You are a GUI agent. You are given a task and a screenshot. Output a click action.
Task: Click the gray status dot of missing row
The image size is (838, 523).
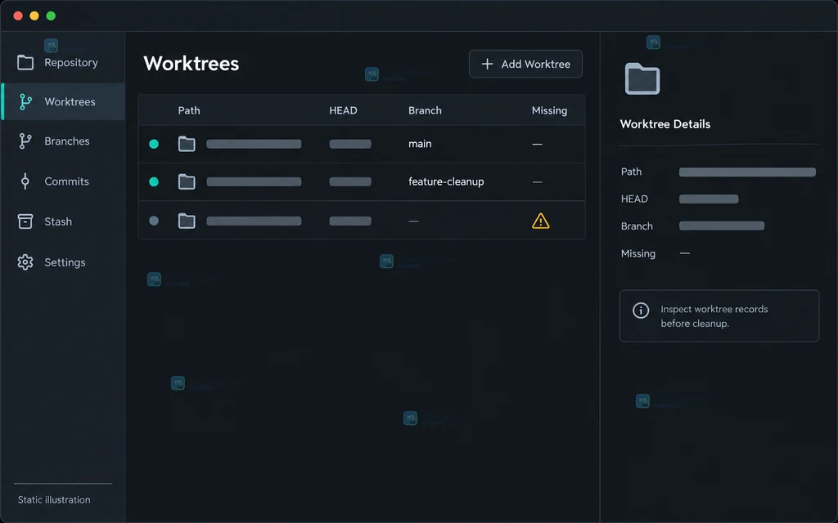pos(154,221)
